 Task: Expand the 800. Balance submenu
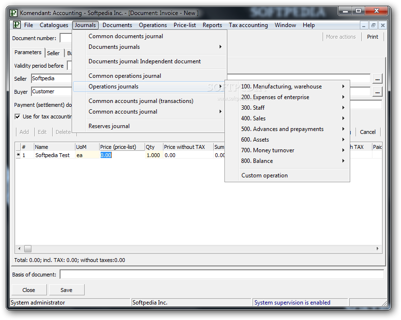coord(287,161)
